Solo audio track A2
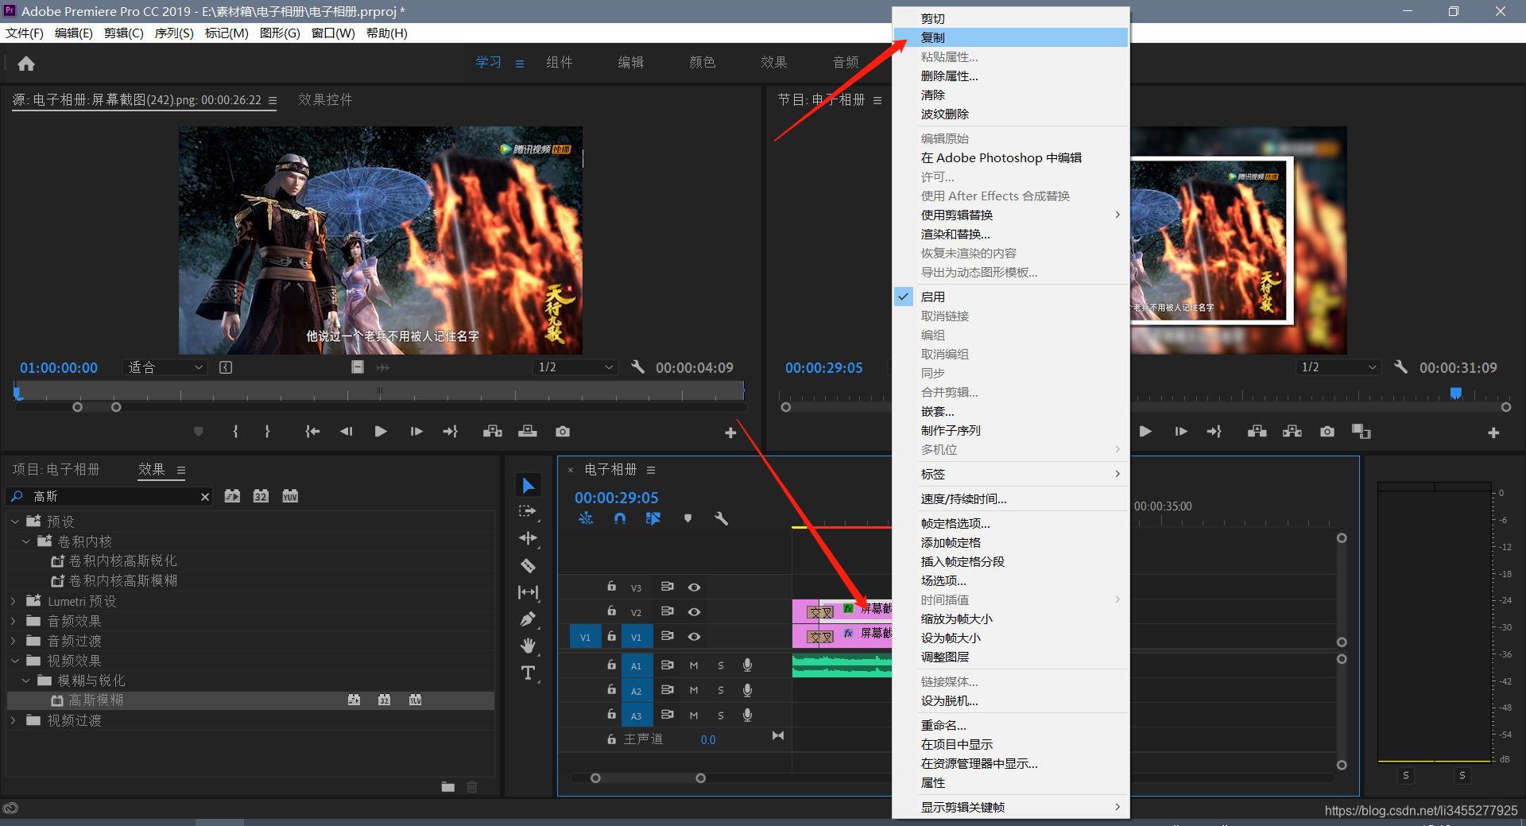Image resolution: width=1526 pixels, height=826 pixels. pos(721,691)
